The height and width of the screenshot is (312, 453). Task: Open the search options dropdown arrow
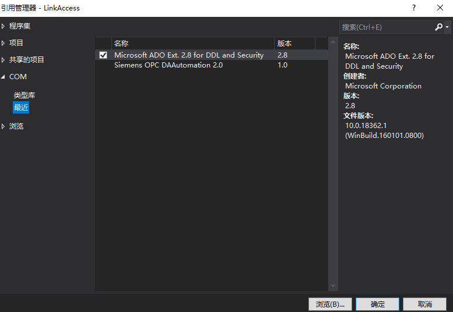tap(447, 27)
